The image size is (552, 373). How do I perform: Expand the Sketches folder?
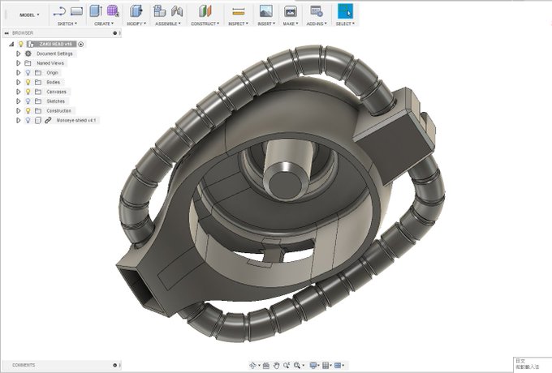pyautogui.click(x=19, y=101)
